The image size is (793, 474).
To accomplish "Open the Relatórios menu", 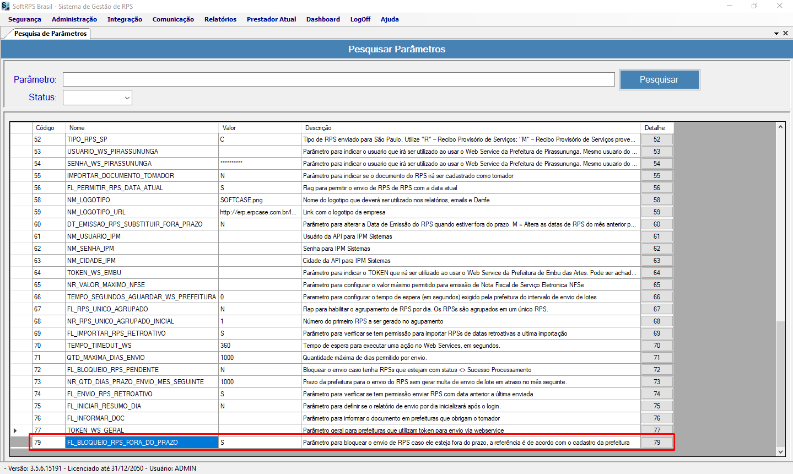I will 220,19.
